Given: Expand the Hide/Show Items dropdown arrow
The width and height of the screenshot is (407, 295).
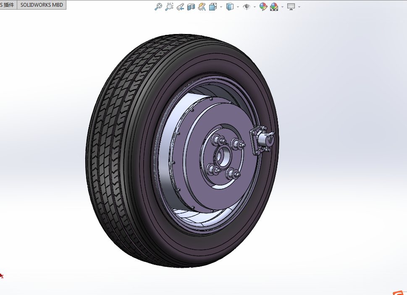Looking at the screenshot, I should tap(255, 7).
